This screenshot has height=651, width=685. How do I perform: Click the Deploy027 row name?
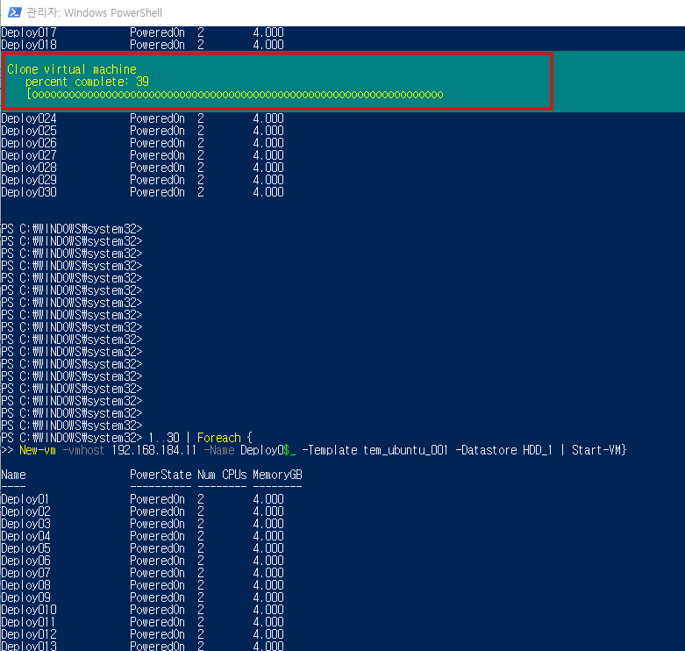[x=29, y=155]
